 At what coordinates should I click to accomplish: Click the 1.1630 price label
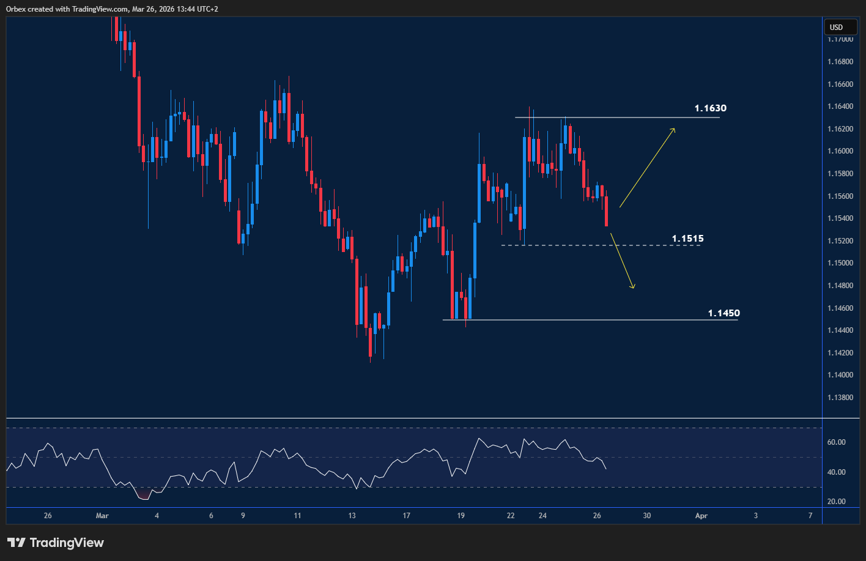(710, 108)
